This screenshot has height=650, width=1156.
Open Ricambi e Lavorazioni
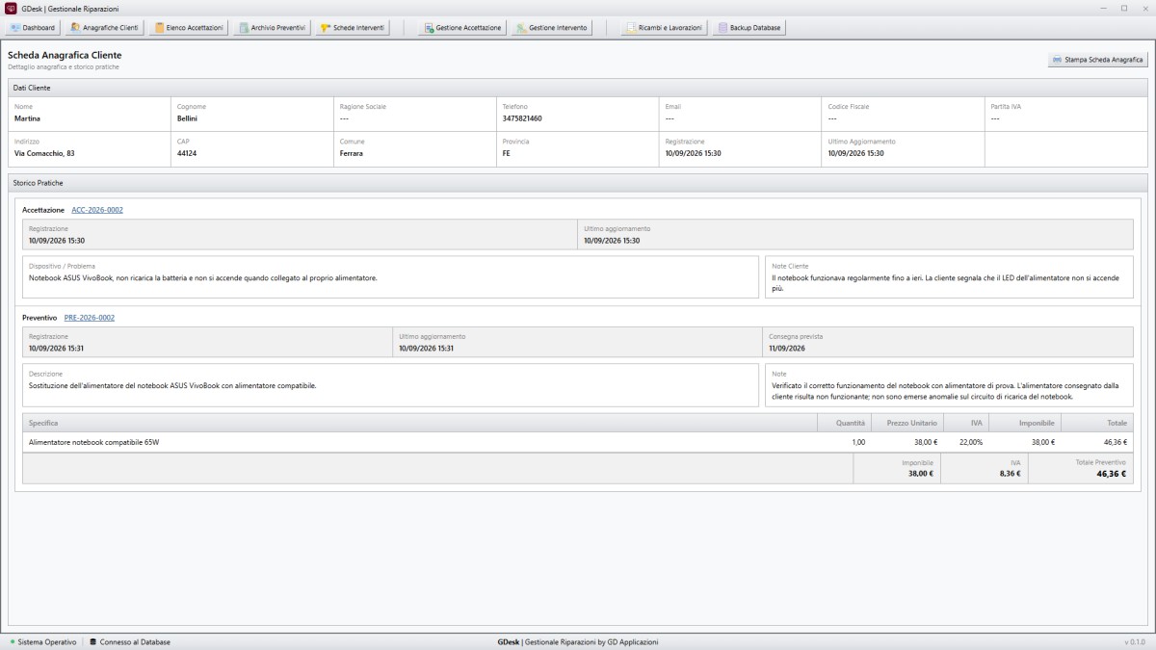(664, 28)
